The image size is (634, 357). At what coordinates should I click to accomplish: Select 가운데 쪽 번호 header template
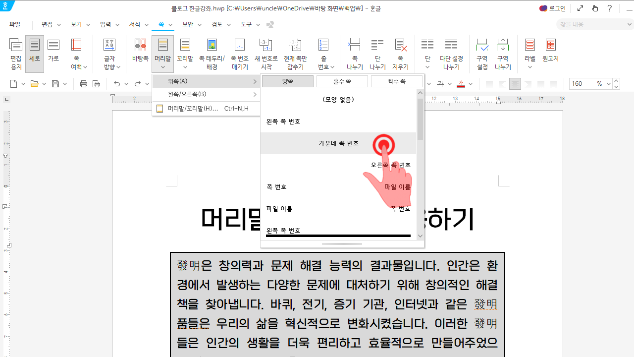pos(338,143)
